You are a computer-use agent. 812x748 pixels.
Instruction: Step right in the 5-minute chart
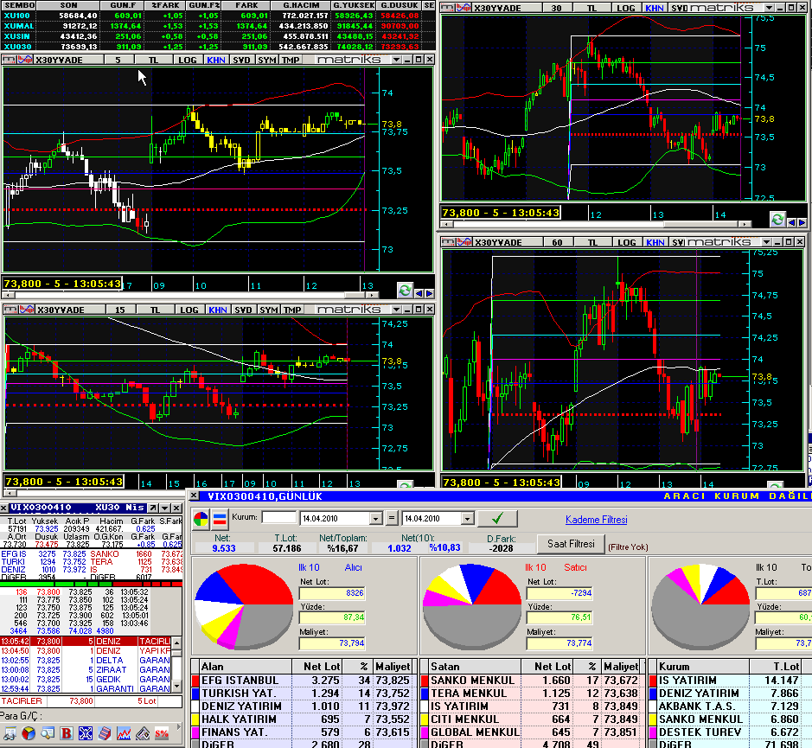pyautogui.click(x=429, y=294)
